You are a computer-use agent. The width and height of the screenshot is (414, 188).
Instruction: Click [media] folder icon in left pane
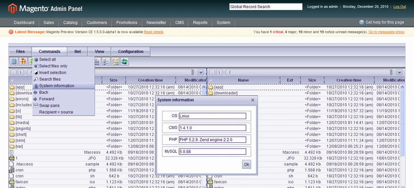tap(12, 123)
